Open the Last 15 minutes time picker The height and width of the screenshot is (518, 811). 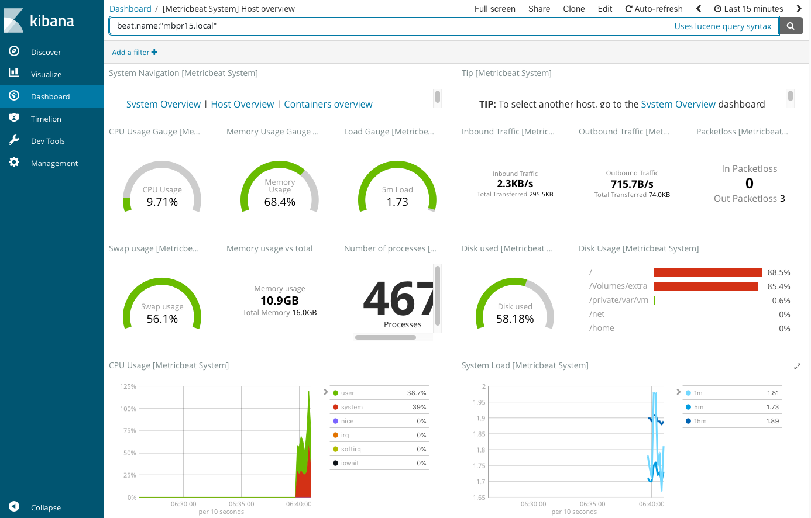pyautogui.click(x=749, y=9)
